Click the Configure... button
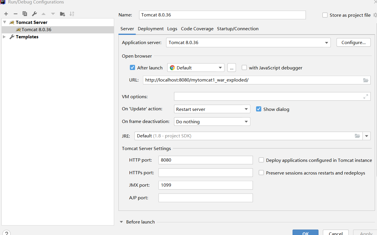Viewport: 377px width, 235px height. coord(354,43)
